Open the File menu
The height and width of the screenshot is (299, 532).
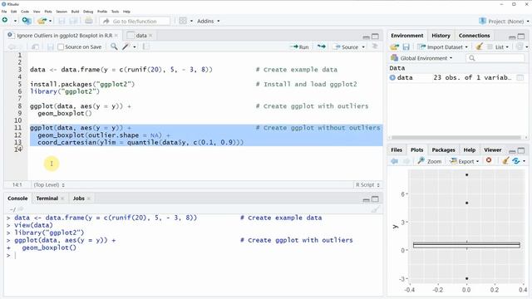point(4,12)
